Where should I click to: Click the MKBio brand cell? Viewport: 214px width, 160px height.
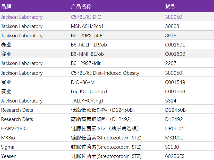(35, 137)
